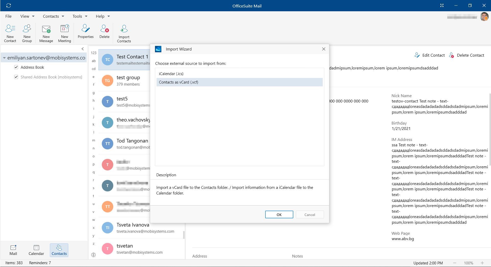The height and width of the screenshot is (267, 491).
Task: Click Items: 383 in status bar
Action: [x=14, y=263]
